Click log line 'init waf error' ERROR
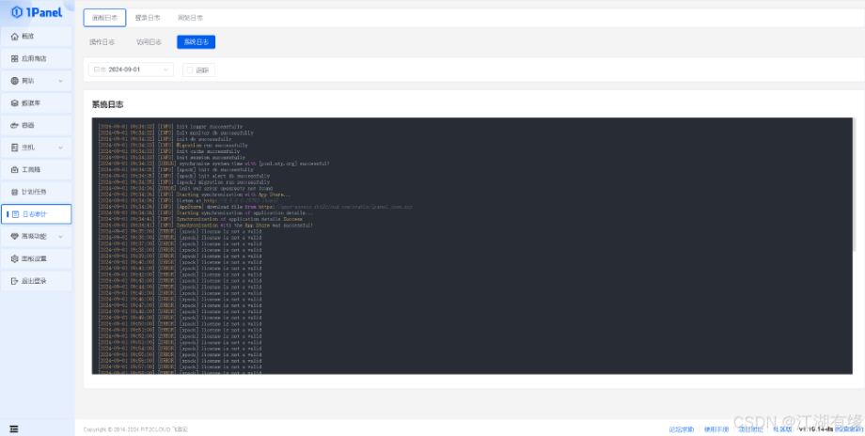Image resolution: width=865 pixels, height=436 pixels. pyautogui.click(x=185, y=189)
